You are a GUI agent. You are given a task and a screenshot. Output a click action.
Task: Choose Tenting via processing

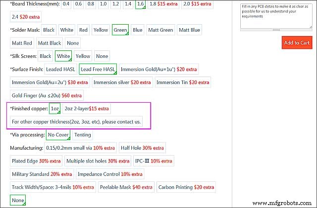82,135
